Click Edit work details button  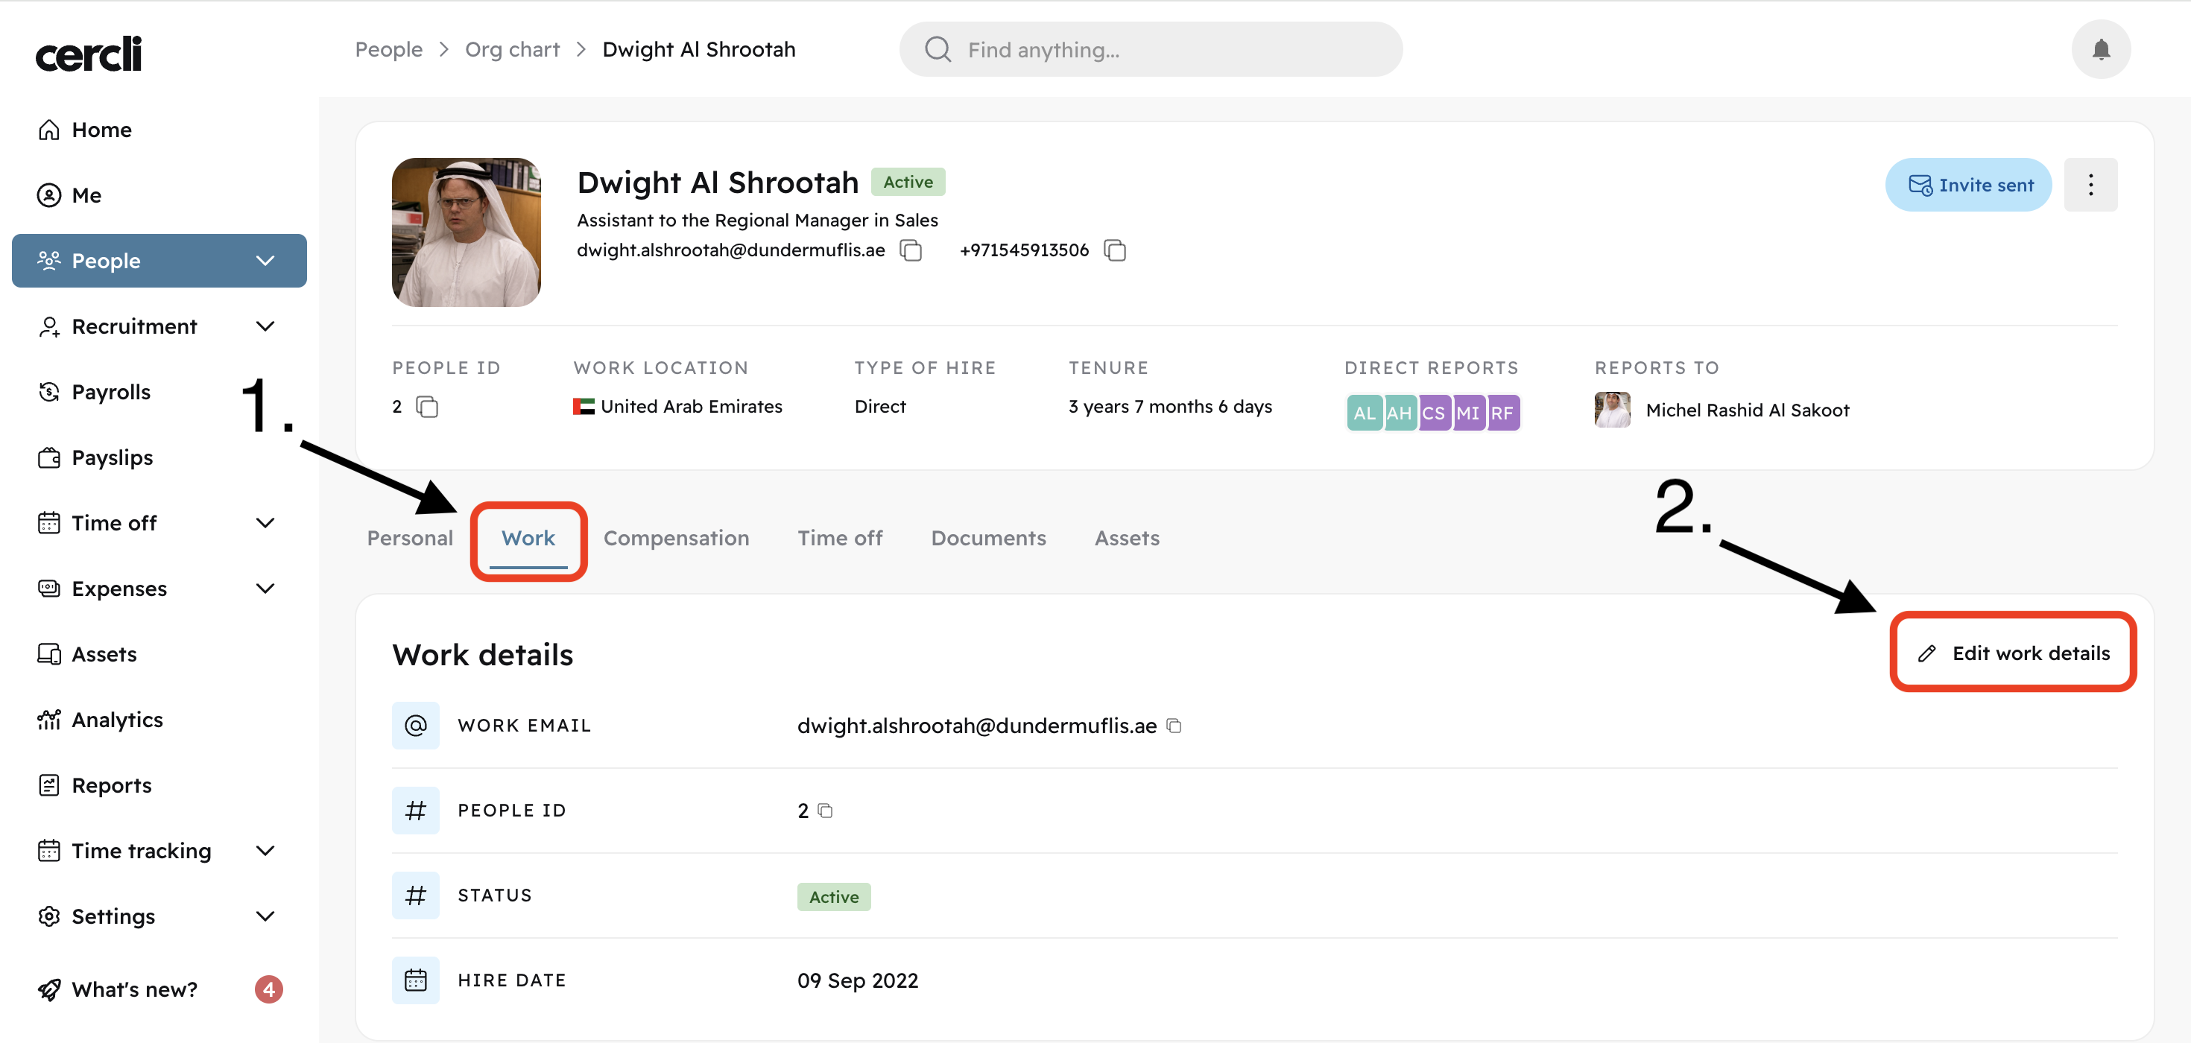(2012, 653)
